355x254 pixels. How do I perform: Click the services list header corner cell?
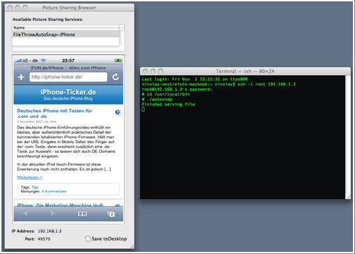pyautogui.click(x=122, y=27)
